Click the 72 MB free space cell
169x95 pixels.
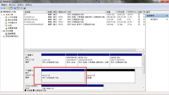pos(120,25)
